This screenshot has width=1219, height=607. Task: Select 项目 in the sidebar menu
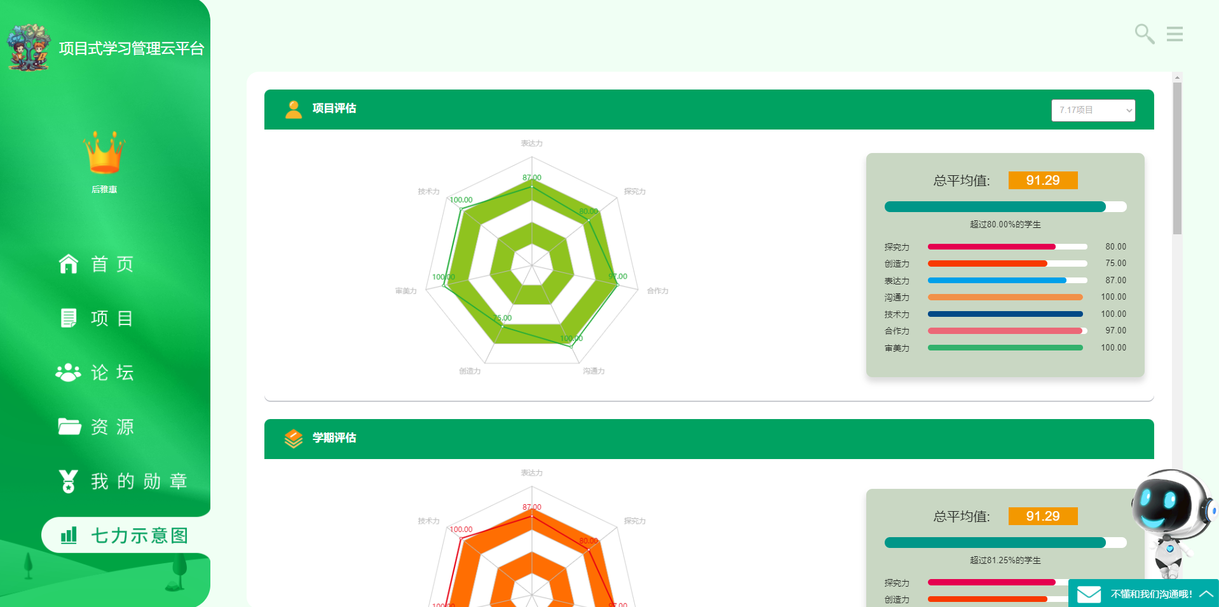coord(112,318)
